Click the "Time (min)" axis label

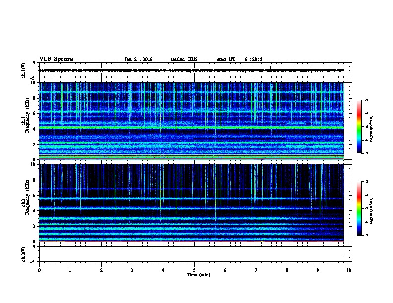pyautogui.click(x=198, y=275)
